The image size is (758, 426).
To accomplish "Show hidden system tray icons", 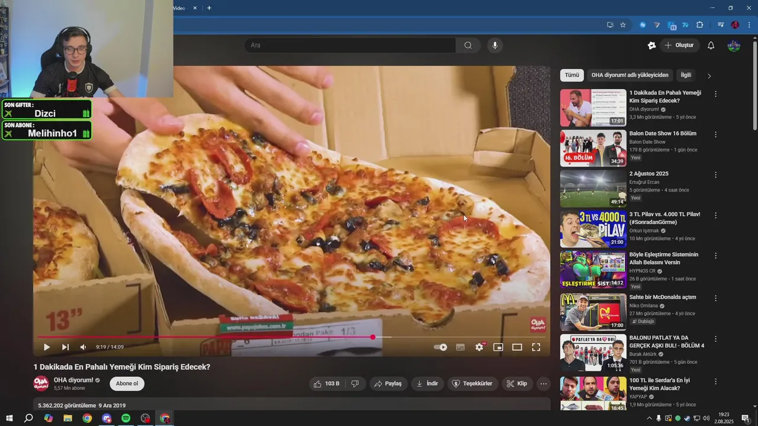I will click(649, 418).
